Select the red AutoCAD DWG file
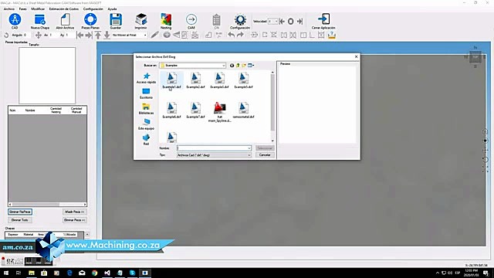Viewport: 494px width, 278px height. pos(219,112)
